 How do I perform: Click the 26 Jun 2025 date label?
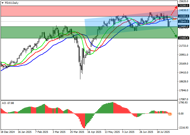pos(146,132)
